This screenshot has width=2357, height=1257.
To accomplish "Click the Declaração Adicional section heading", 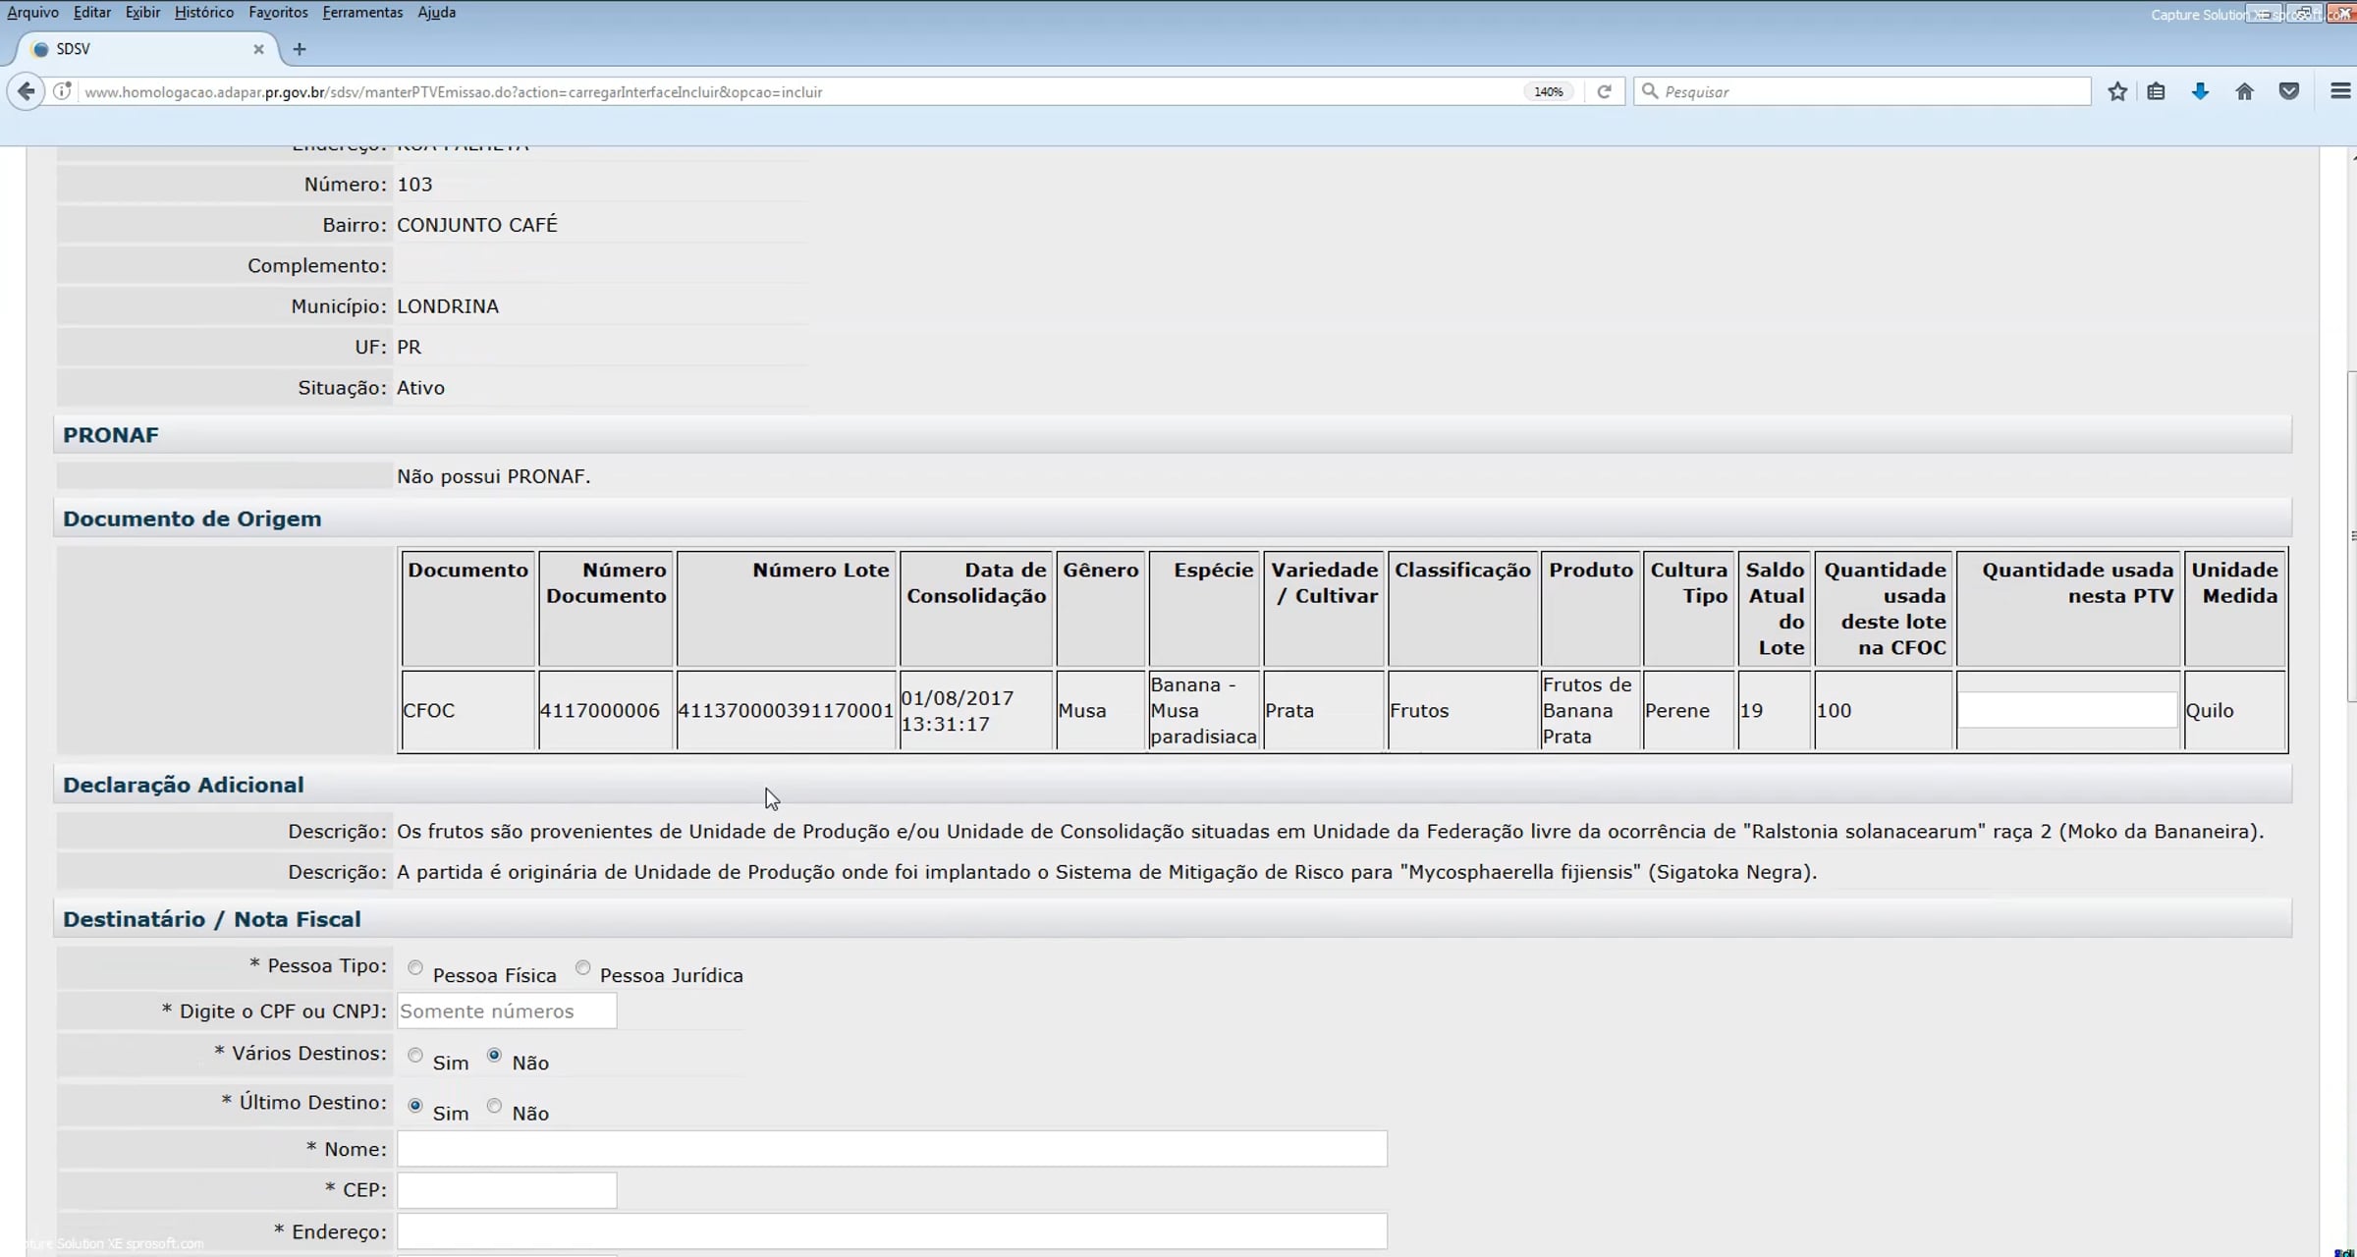I will (x=184, y=785).
